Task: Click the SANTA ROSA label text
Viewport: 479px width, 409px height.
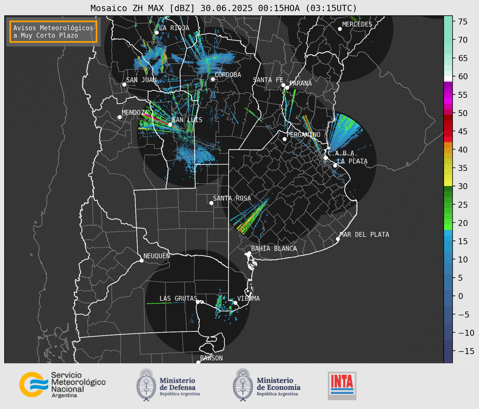Action: (232, 198)
